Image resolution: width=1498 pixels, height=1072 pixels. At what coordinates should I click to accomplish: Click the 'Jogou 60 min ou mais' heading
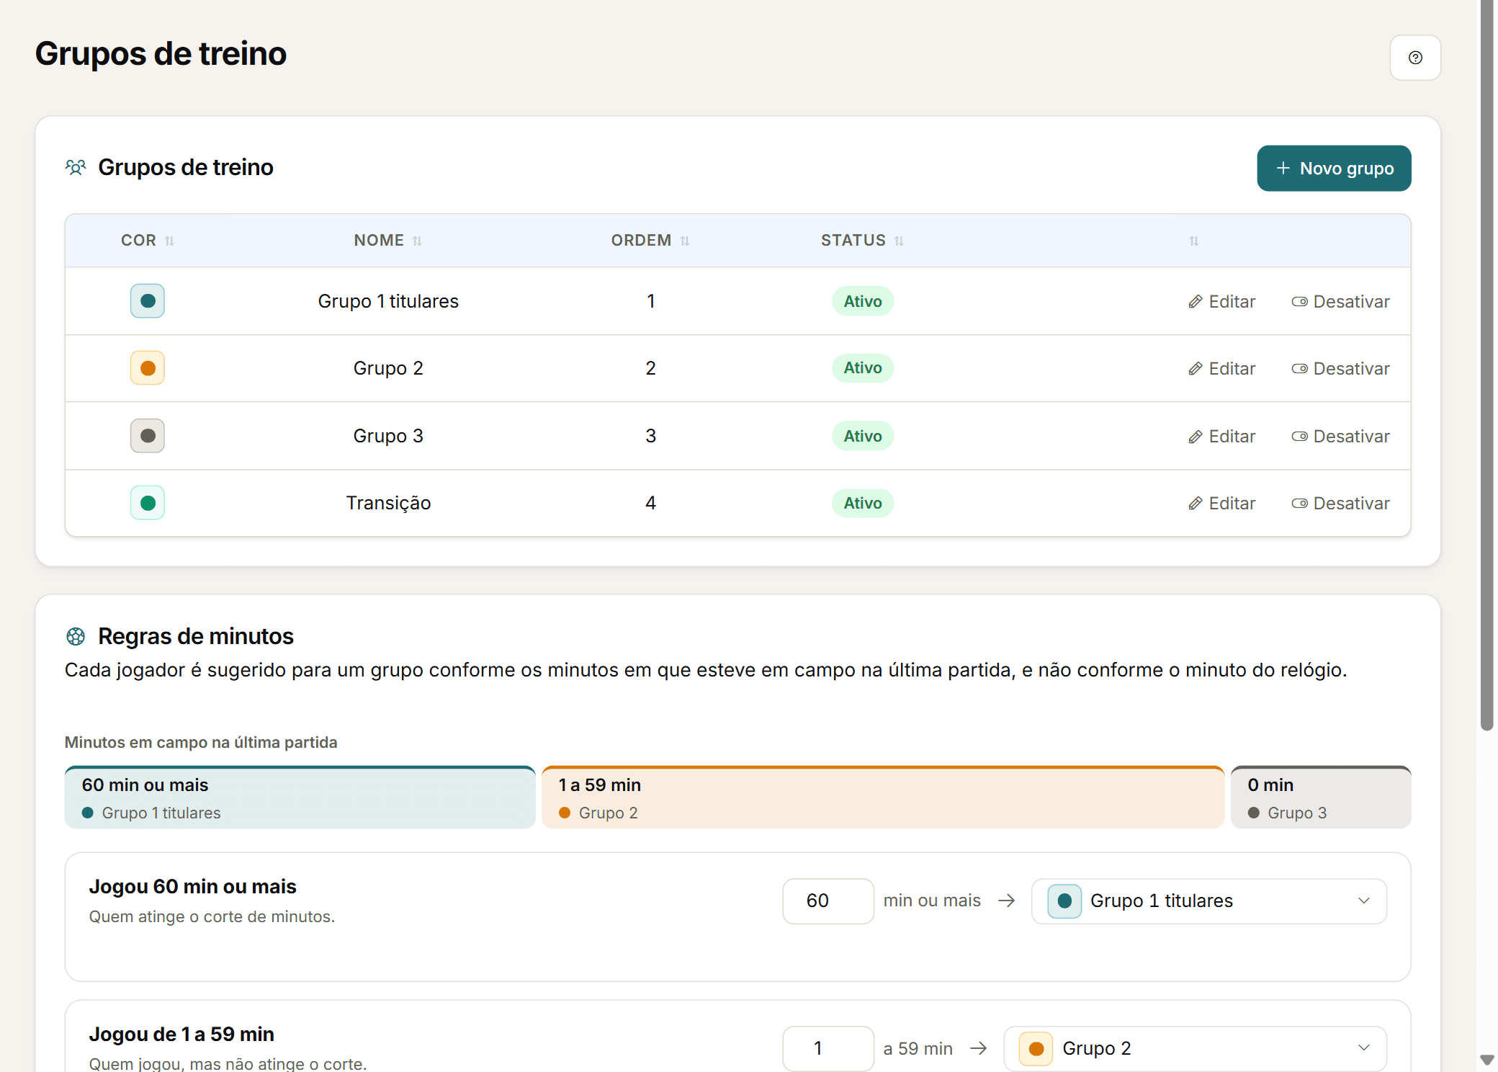[192, 887]
